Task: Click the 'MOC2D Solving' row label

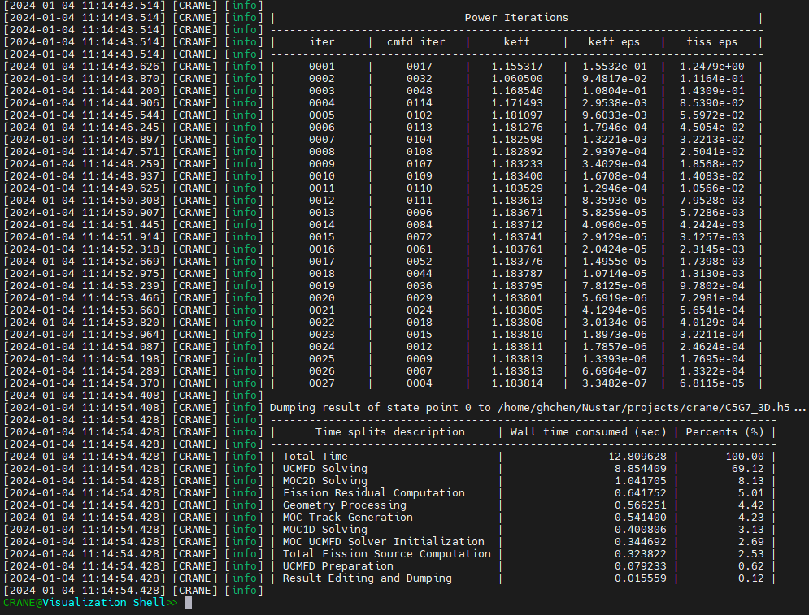Action: (x=325, y=481)
